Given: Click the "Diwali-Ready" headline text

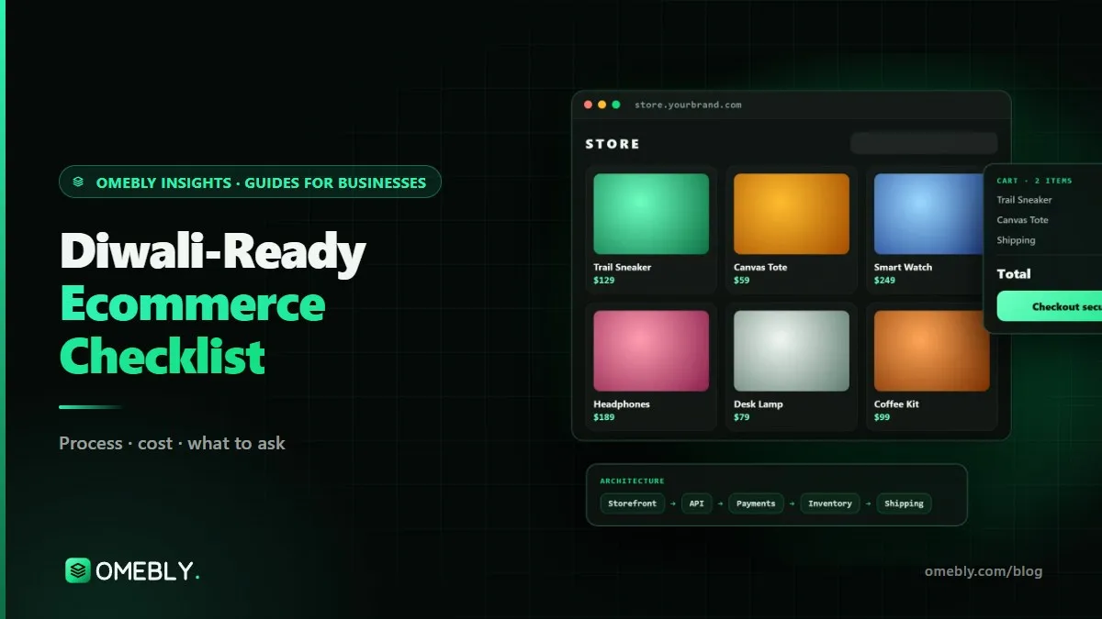Looking at the screenshot, I should pyautogui.click(x=213, y=252).
